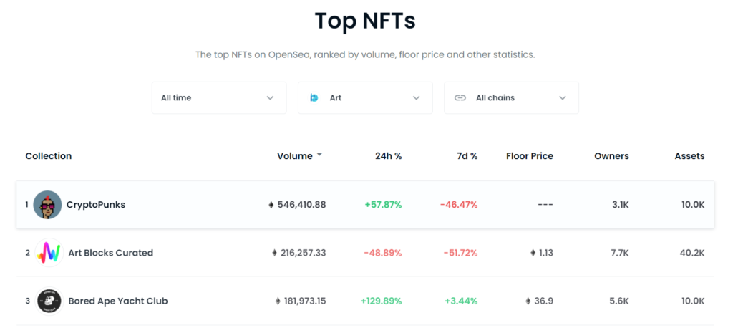Image resolution: width=733 pixels, height=333 pixels.
Task: Click the 1.13 floor price value
Action: 546,253
